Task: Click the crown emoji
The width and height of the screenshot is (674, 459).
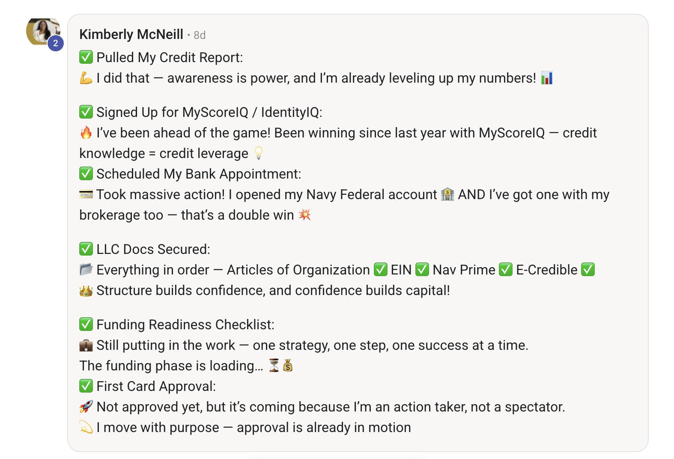Action: tap(86, 291)
